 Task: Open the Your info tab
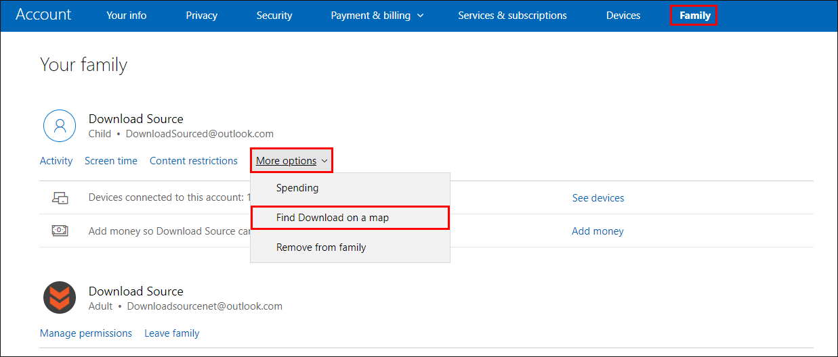126,16
